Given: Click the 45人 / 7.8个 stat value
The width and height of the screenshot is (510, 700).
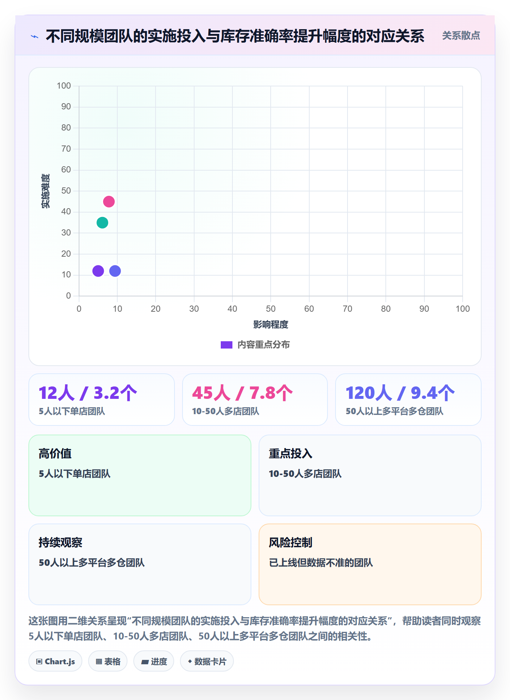Looking at the screenshot, I should [x=242, y=393].
